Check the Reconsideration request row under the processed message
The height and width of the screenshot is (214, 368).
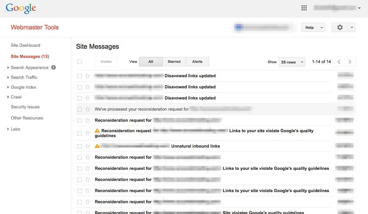[80, 121]
